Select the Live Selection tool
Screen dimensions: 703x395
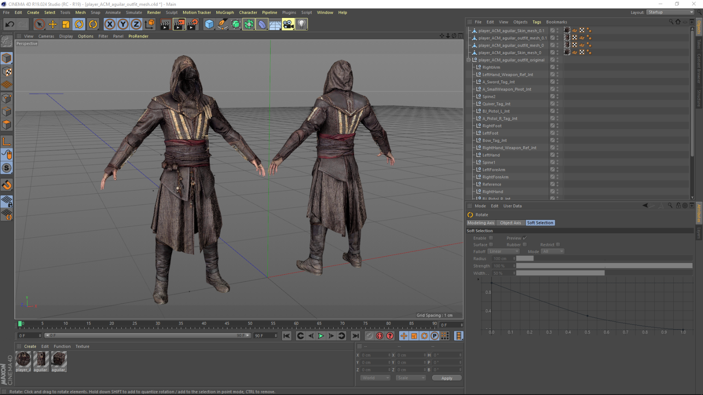tap(39, 24)
